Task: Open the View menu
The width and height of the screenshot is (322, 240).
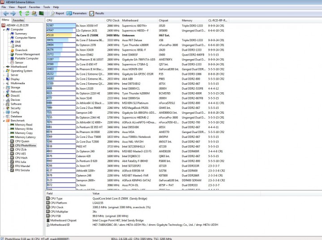Action: [x=12, y=7]
